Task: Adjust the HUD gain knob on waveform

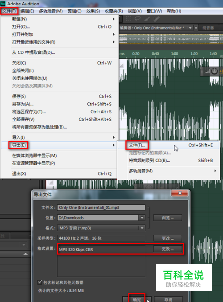Action: pyautogui.click(x=215, y=71)
